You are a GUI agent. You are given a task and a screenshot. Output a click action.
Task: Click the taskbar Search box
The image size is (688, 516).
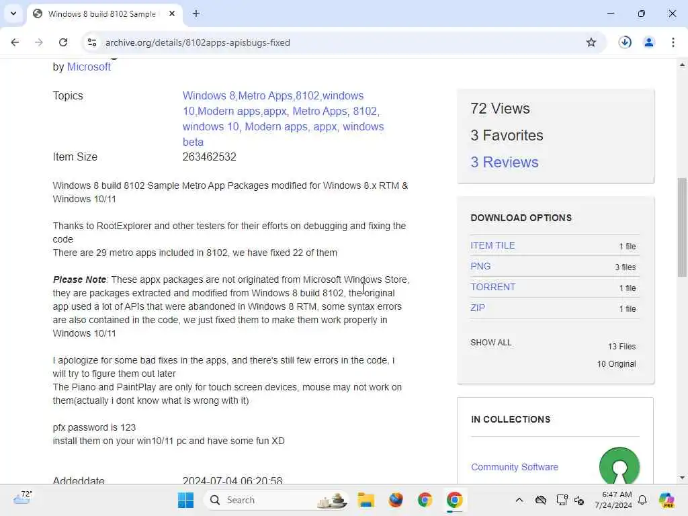277,500
